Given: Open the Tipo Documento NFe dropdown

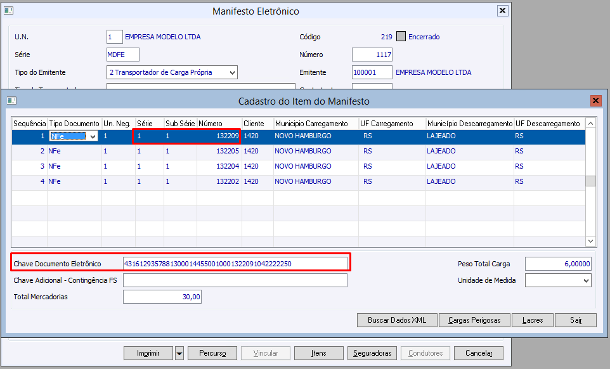Looking at the screenshot, I should pos(93,136).
